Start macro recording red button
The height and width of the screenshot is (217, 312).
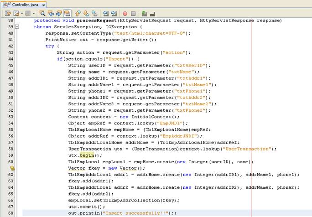[125, 14]
